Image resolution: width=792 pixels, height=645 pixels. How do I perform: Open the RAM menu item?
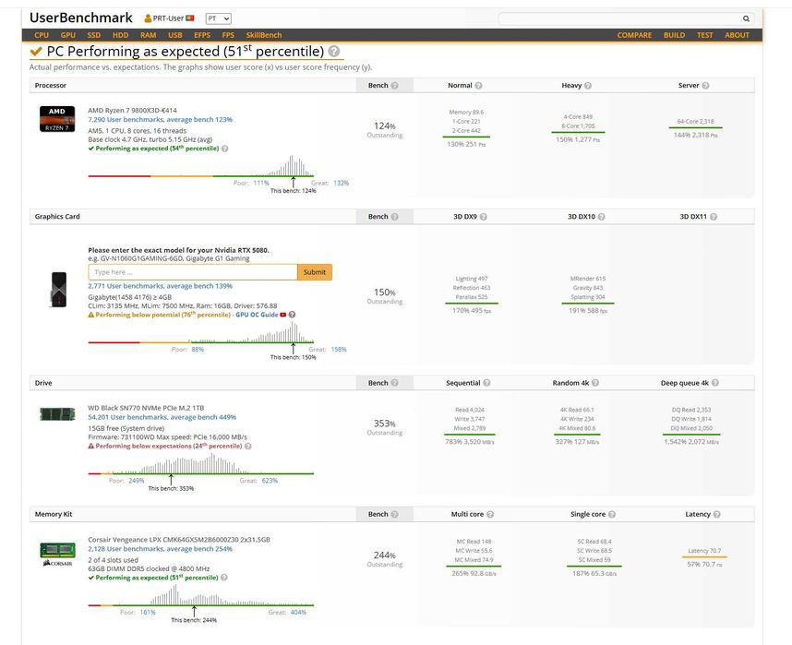tap(148, 35)
